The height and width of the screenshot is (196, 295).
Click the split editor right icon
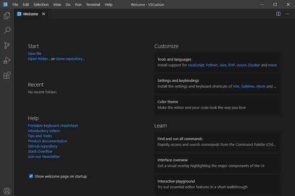278,14
